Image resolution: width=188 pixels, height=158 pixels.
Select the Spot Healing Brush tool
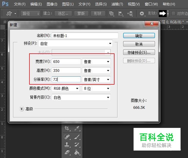click(x=67, y=137)
